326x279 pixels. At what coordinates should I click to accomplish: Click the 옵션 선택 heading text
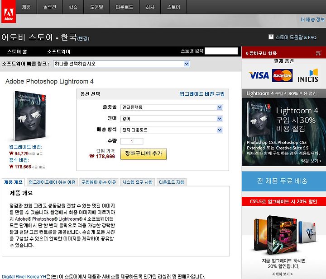point(90,94)
